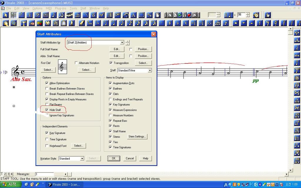Pick the Hand Grabber tool
The height and width of the screenshot is (188, 301).
[6, 23]
